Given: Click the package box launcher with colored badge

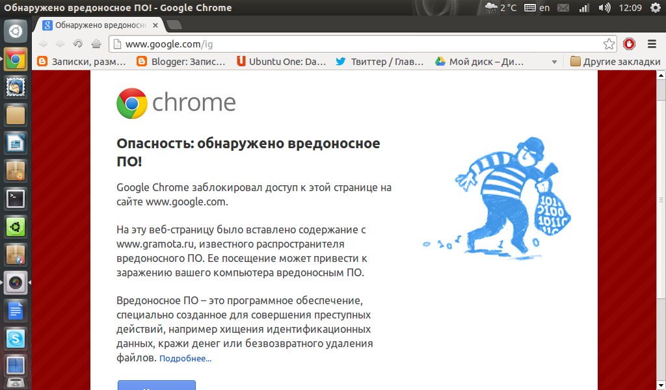Looking at the screenshot, I should click(16, 255).
